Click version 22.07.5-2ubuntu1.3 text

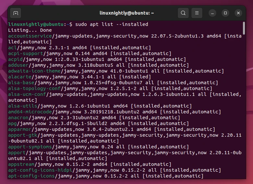pos(177,36)
